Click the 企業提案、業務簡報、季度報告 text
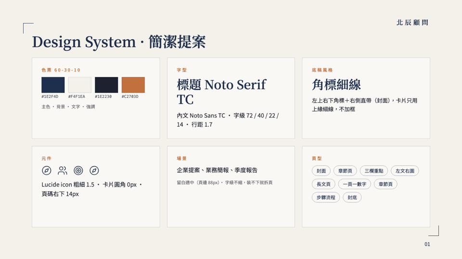The height and width of the screenshot is (259, 462). [x=217, y=170]
